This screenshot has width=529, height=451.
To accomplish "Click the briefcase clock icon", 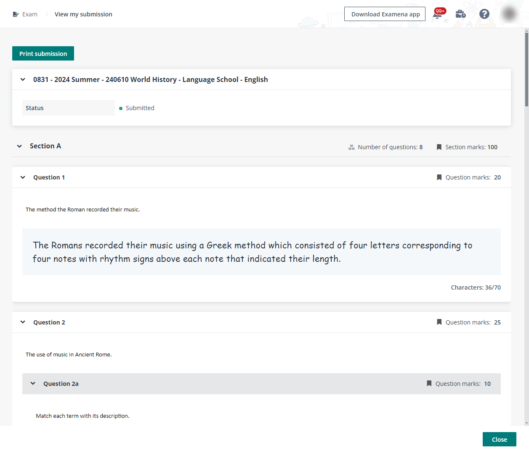I will pyautogui.click(x=460, y=14).
